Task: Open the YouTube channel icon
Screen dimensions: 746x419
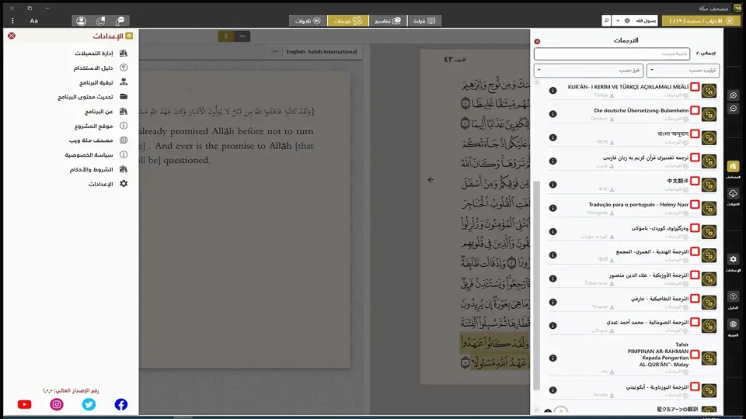Action: click(24, 404)
